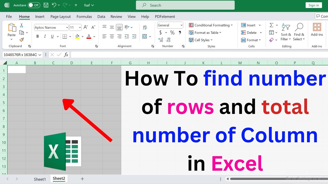The image size is (328, 184).
Task: Open the Aptos Narrow font dropdown
Action: click(67, 27)
